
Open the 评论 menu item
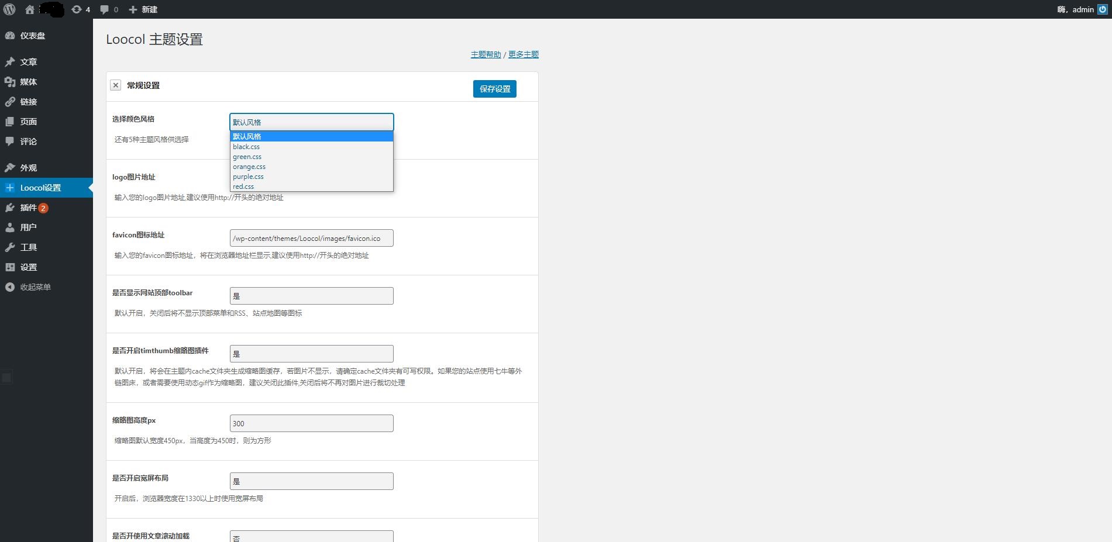click(46, 141)
